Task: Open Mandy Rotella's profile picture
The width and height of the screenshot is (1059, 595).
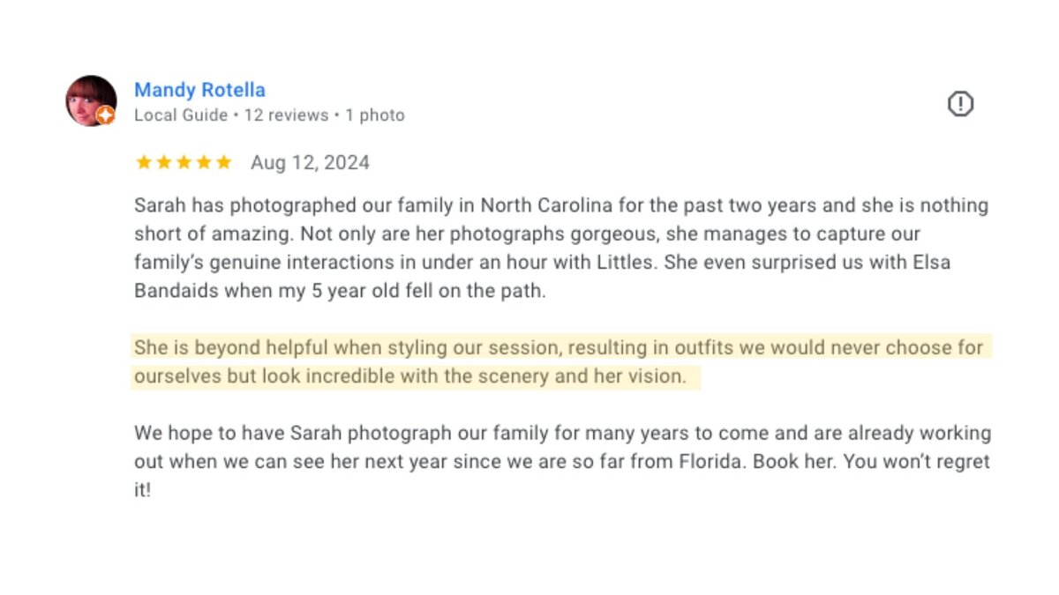Action: click(90, 100)
